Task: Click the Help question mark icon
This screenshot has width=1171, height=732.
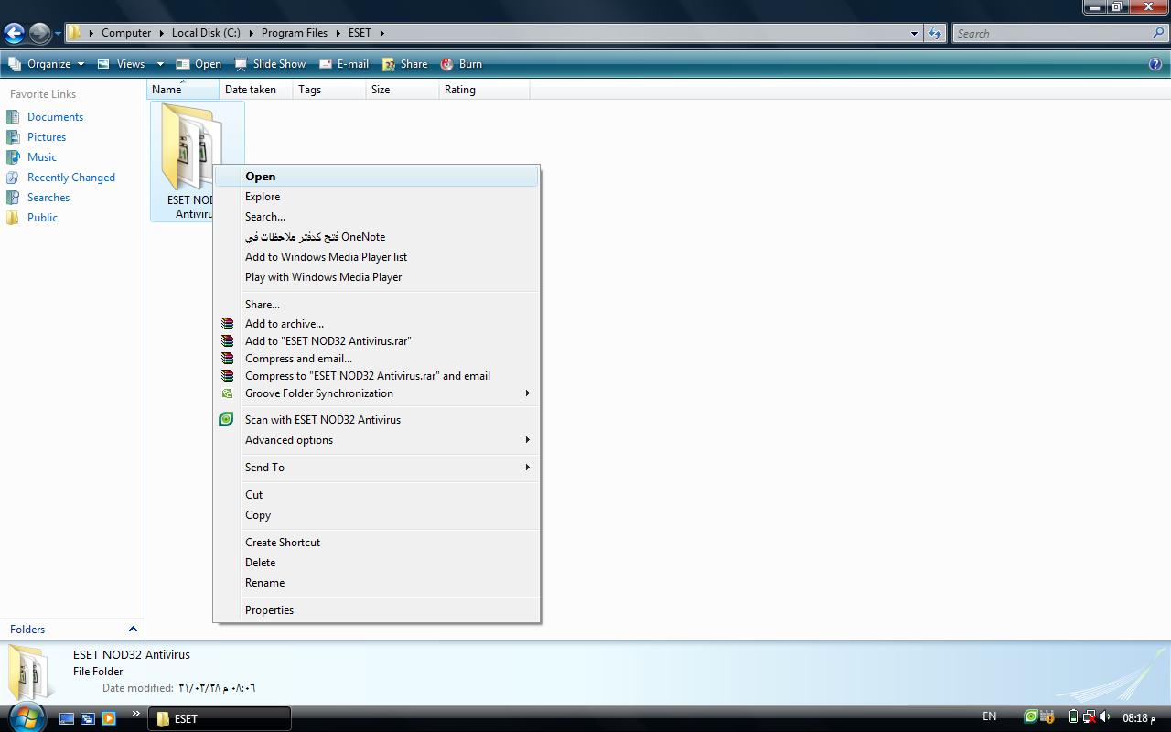Action: pyautogui.click(x=1155, y=64)
